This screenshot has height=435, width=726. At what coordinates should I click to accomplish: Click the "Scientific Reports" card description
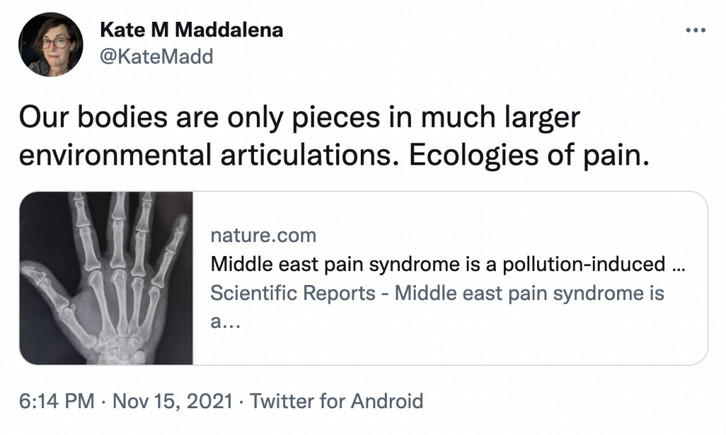tap(437, 294)
